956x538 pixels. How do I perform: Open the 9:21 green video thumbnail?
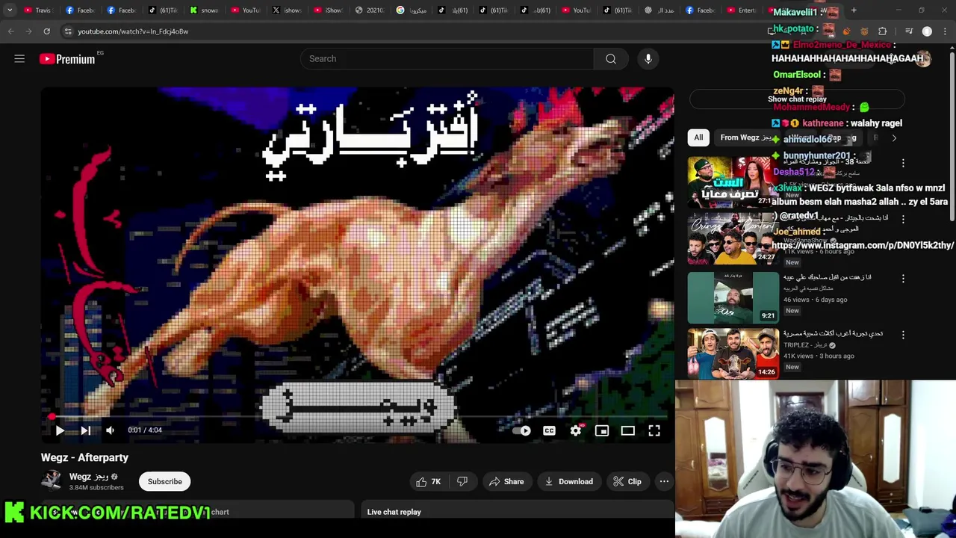(733, 297)
